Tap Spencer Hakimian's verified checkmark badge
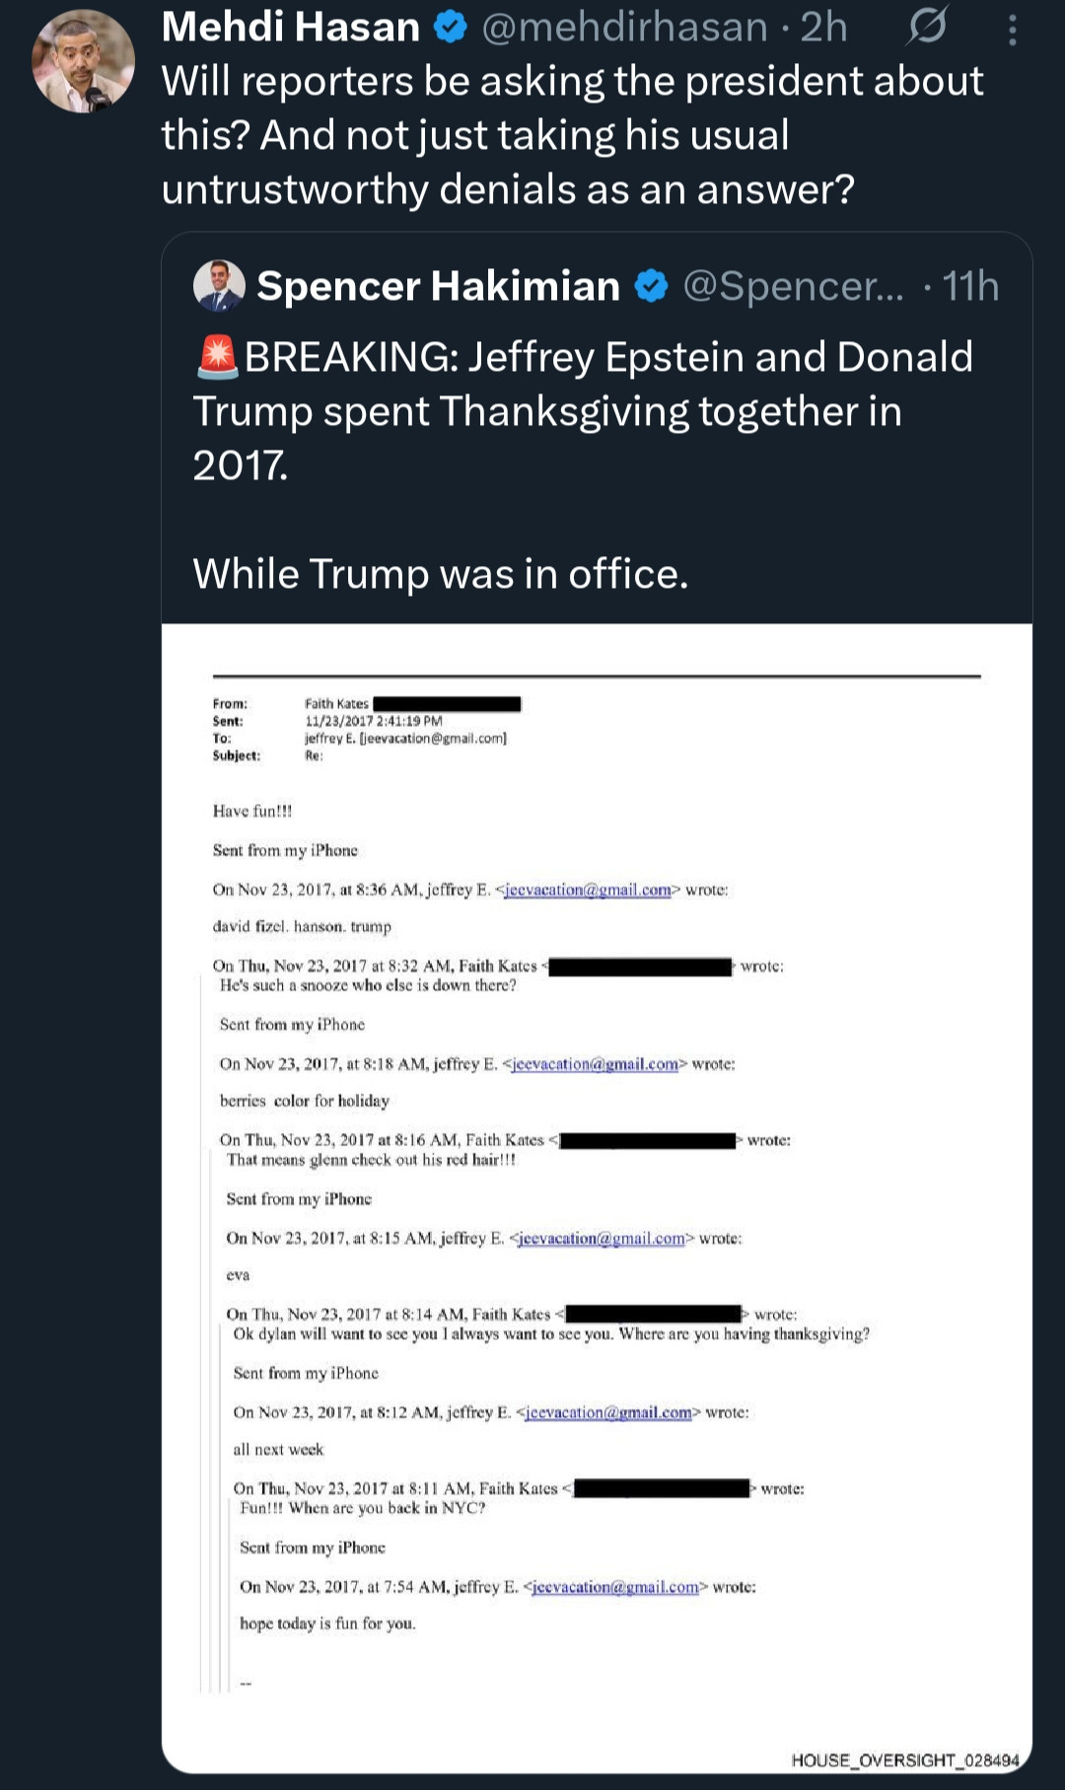Screen dimensions: 1065x1790 [x=651, y=287]
